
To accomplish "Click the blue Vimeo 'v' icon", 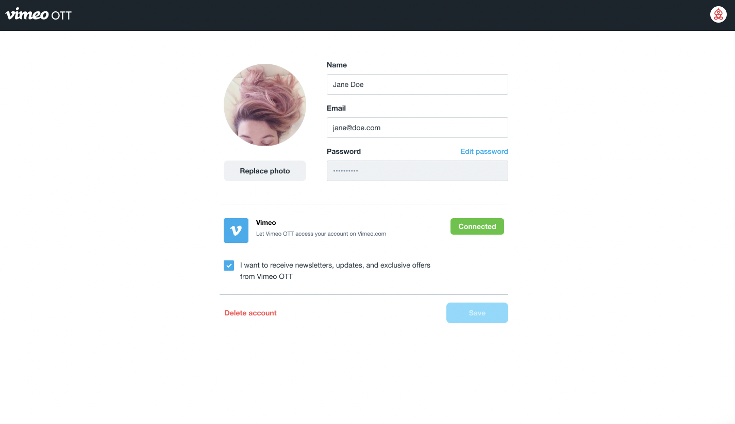I will coord(236,231).
